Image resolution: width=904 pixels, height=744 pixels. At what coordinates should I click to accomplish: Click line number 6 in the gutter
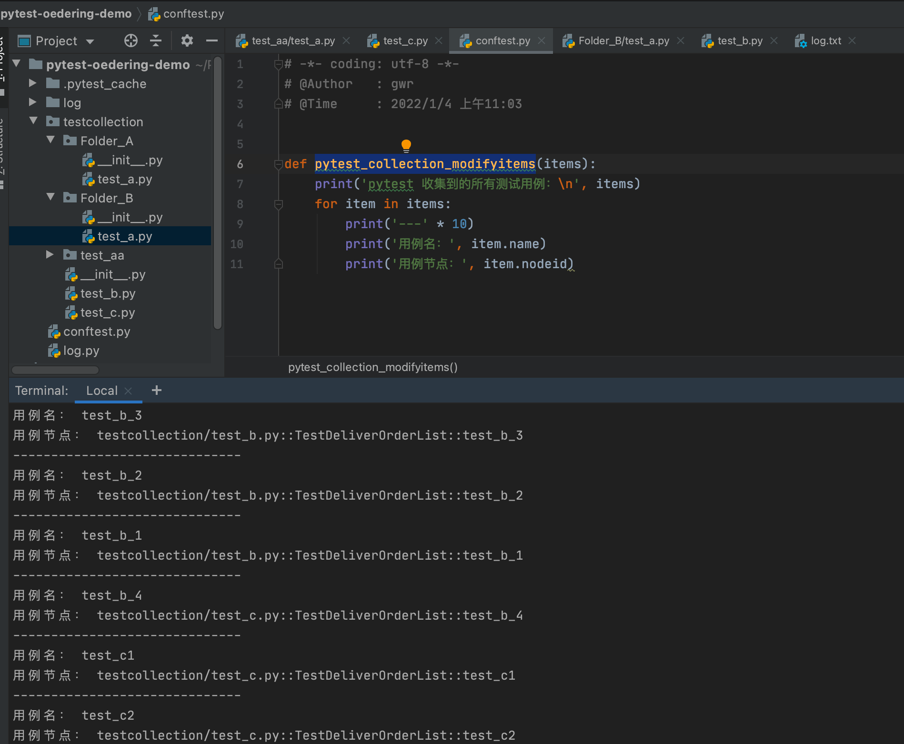240,164
